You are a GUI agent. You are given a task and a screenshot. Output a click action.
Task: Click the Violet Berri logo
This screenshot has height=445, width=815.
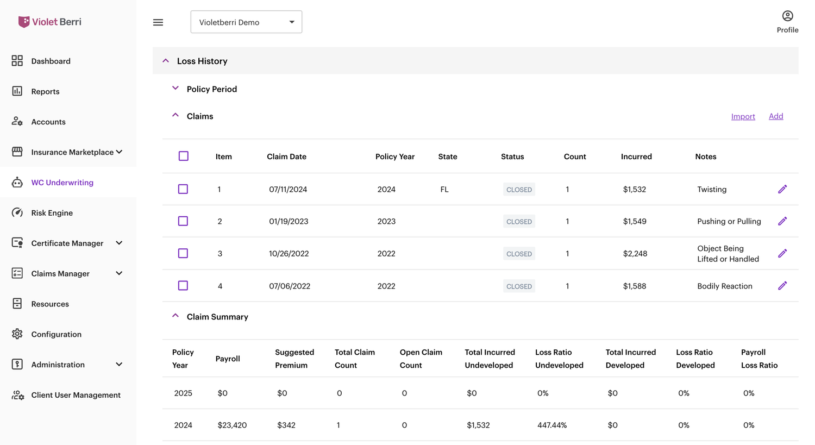(49, 22)
